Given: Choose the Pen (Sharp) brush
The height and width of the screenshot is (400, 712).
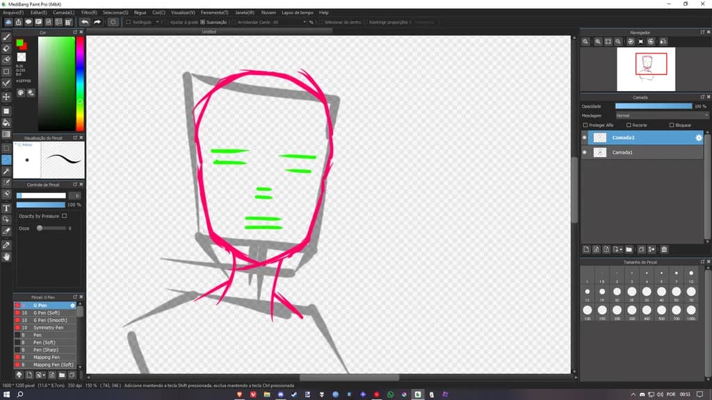Looking at the screenshot, I should point(45,350).
